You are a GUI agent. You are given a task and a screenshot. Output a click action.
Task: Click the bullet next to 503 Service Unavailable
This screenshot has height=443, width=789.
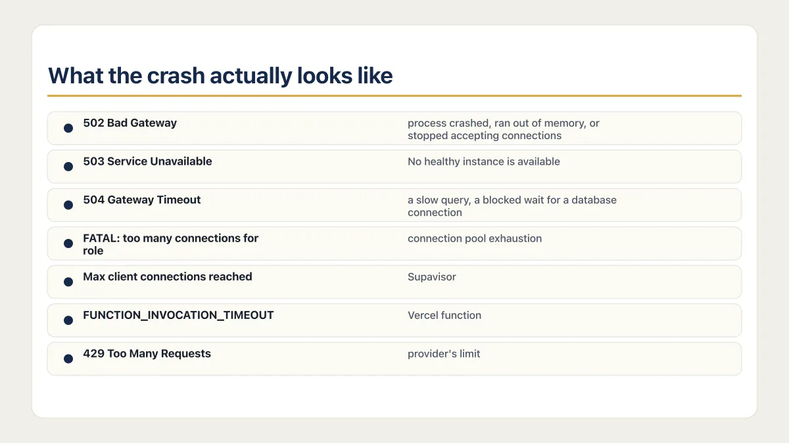(x=68, y=167)
